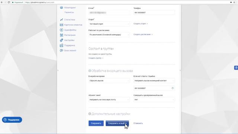Image resolution: width=238 pixels, height=134 pixels.
Task: Open Мониторинг section in sidebar
Action: coord(70,7)
